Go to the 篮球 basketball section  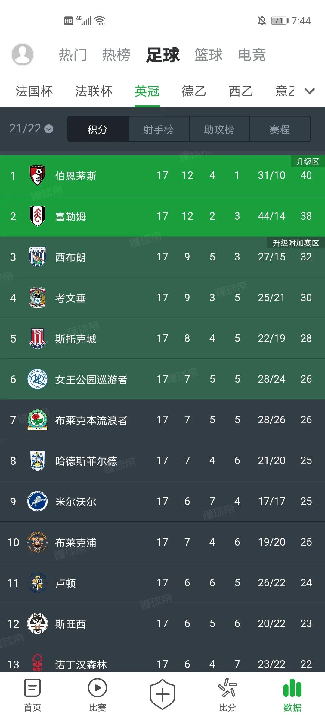208,55
